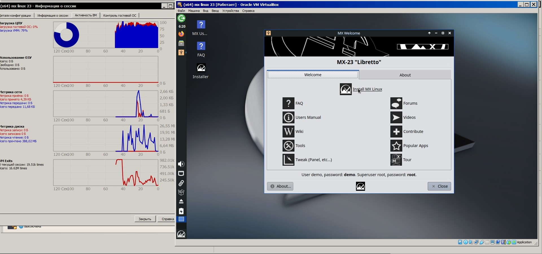Open the Машина menu in VirtualBox

194,11
